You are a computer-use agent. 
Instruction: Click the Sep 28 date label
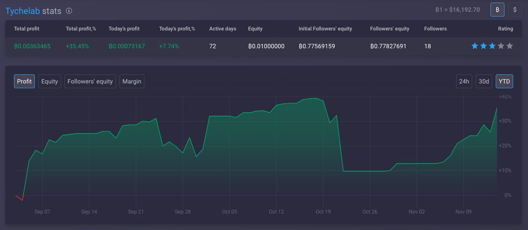[x=183, y=212]
